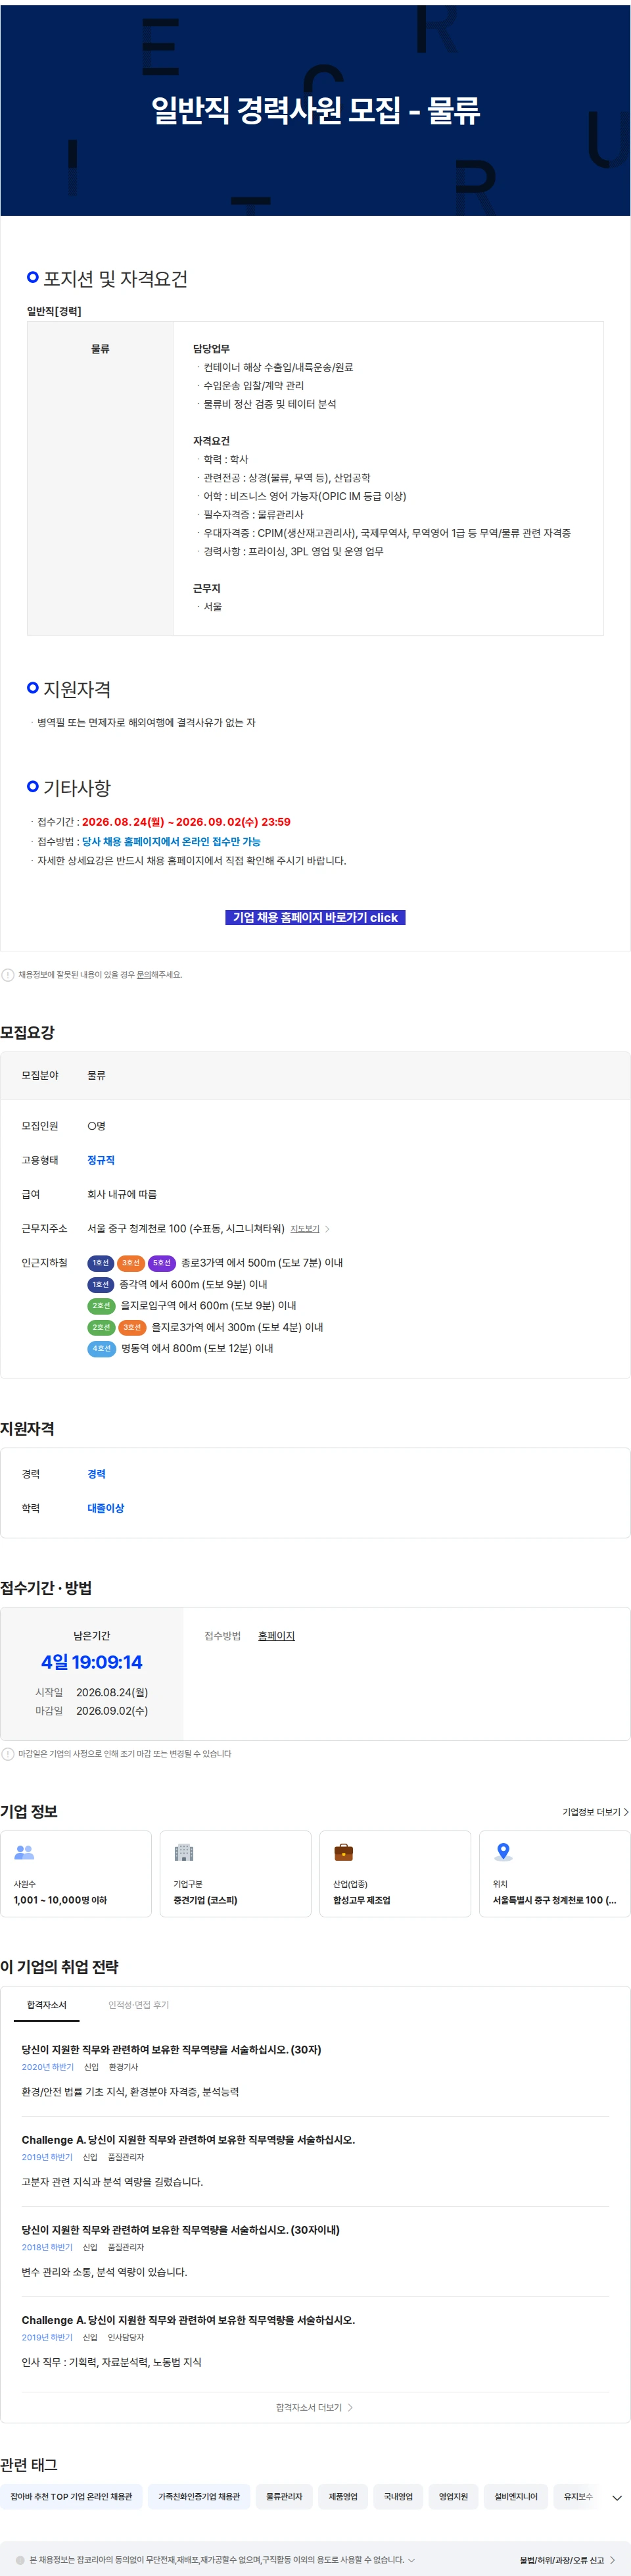Click 불법/허위/과장/오류 신고 link
Image resolution: width=631 pixels, height=2576 pixels.
coord(567,2560)
